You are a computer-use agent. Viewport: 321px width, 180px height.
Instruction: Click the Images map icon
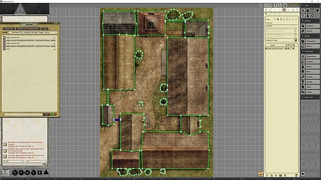coord(303,61)
